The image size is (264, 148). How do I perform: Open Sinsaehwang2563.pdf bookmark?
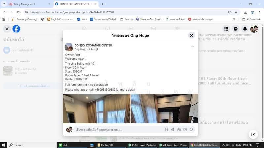click(x=103, y=19)
